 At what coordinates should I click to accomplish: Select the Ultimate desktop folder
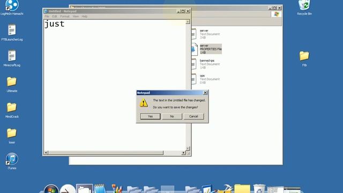[x=12, y=84]
